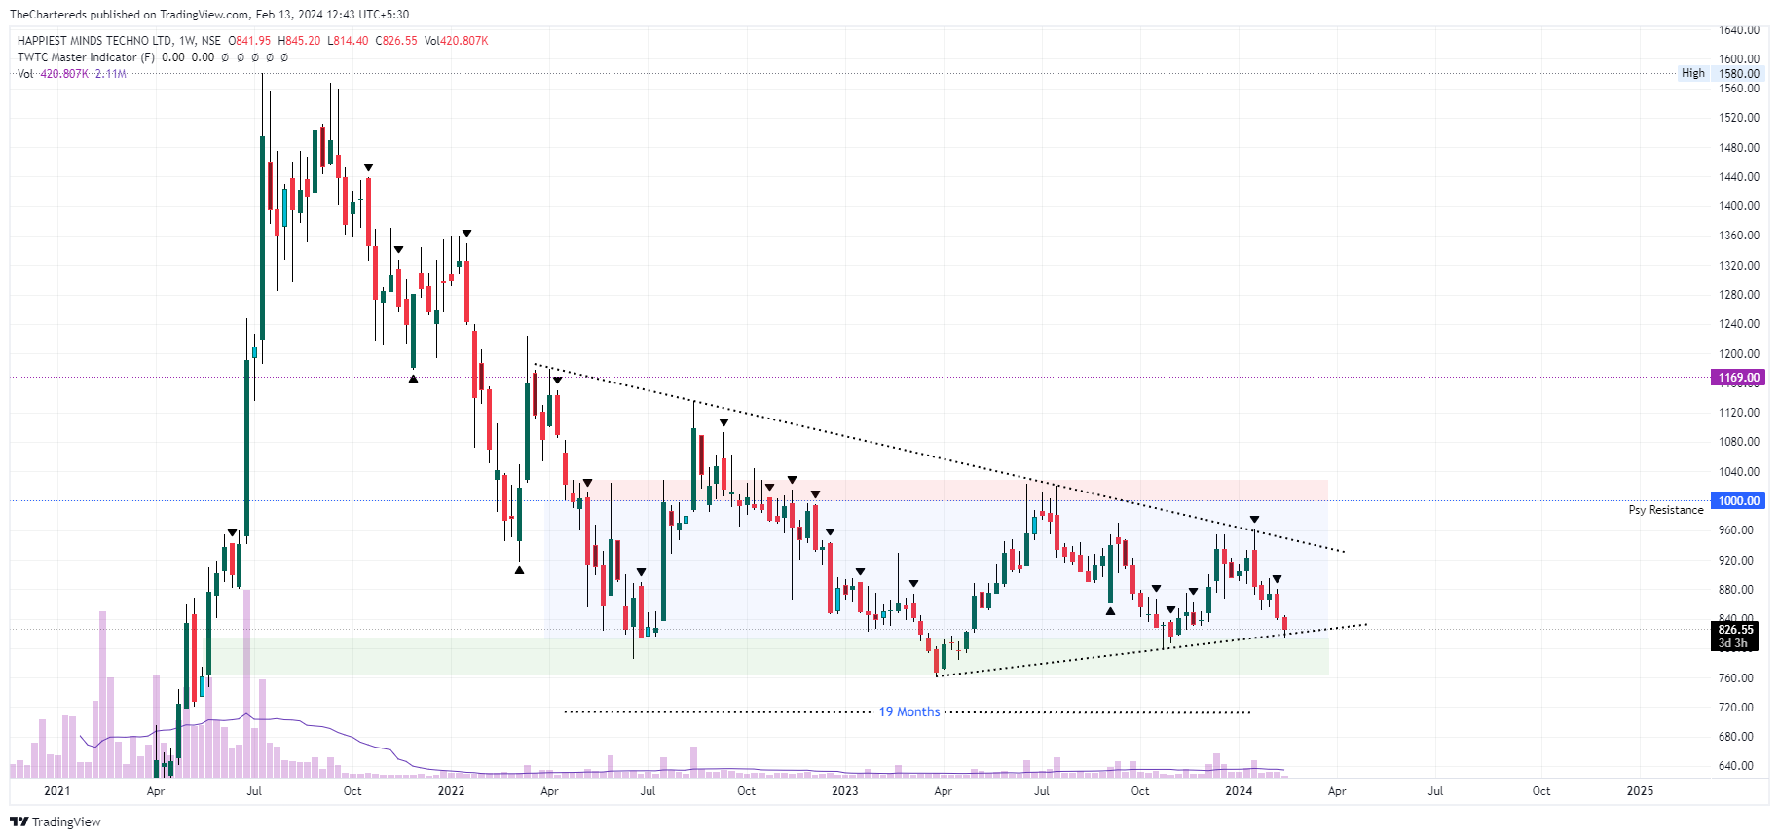Click the 2023 label on time axis

point(845,791)
